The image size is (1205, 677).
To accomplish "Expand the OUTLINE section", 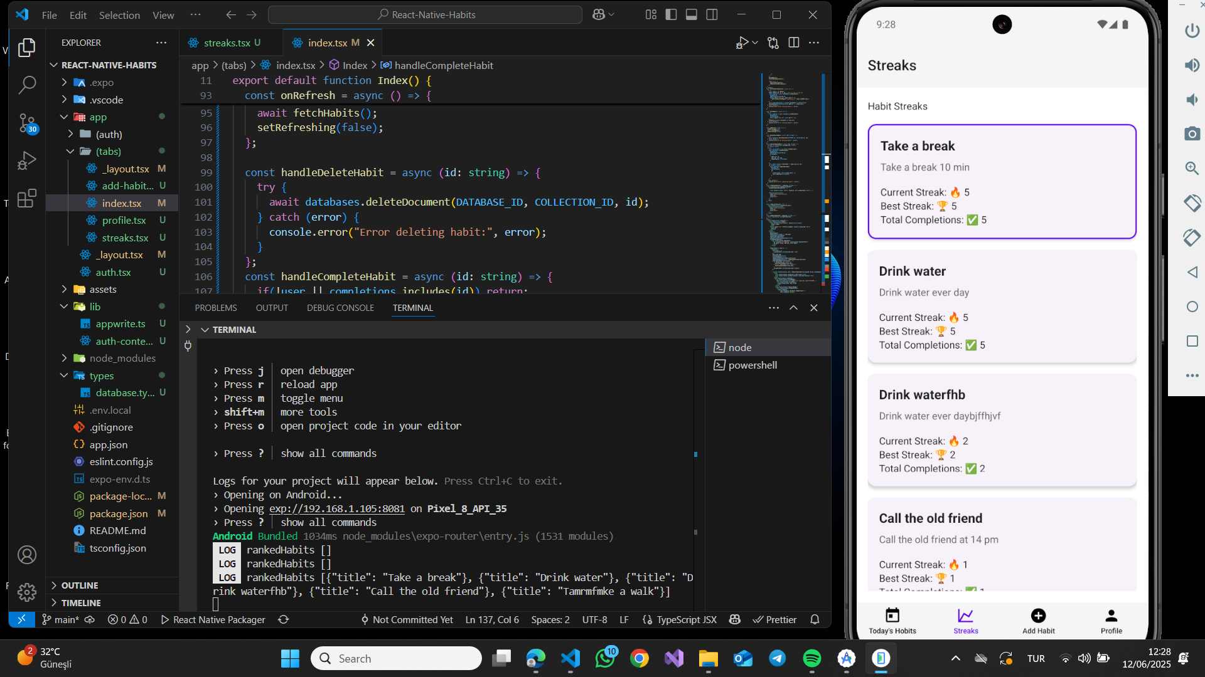I will coord(79,585).
